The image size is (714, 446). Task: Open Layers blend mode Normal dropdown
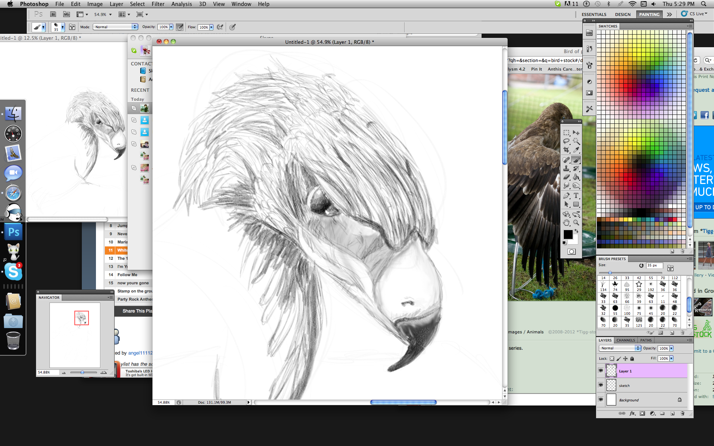(x=620, y=348)
